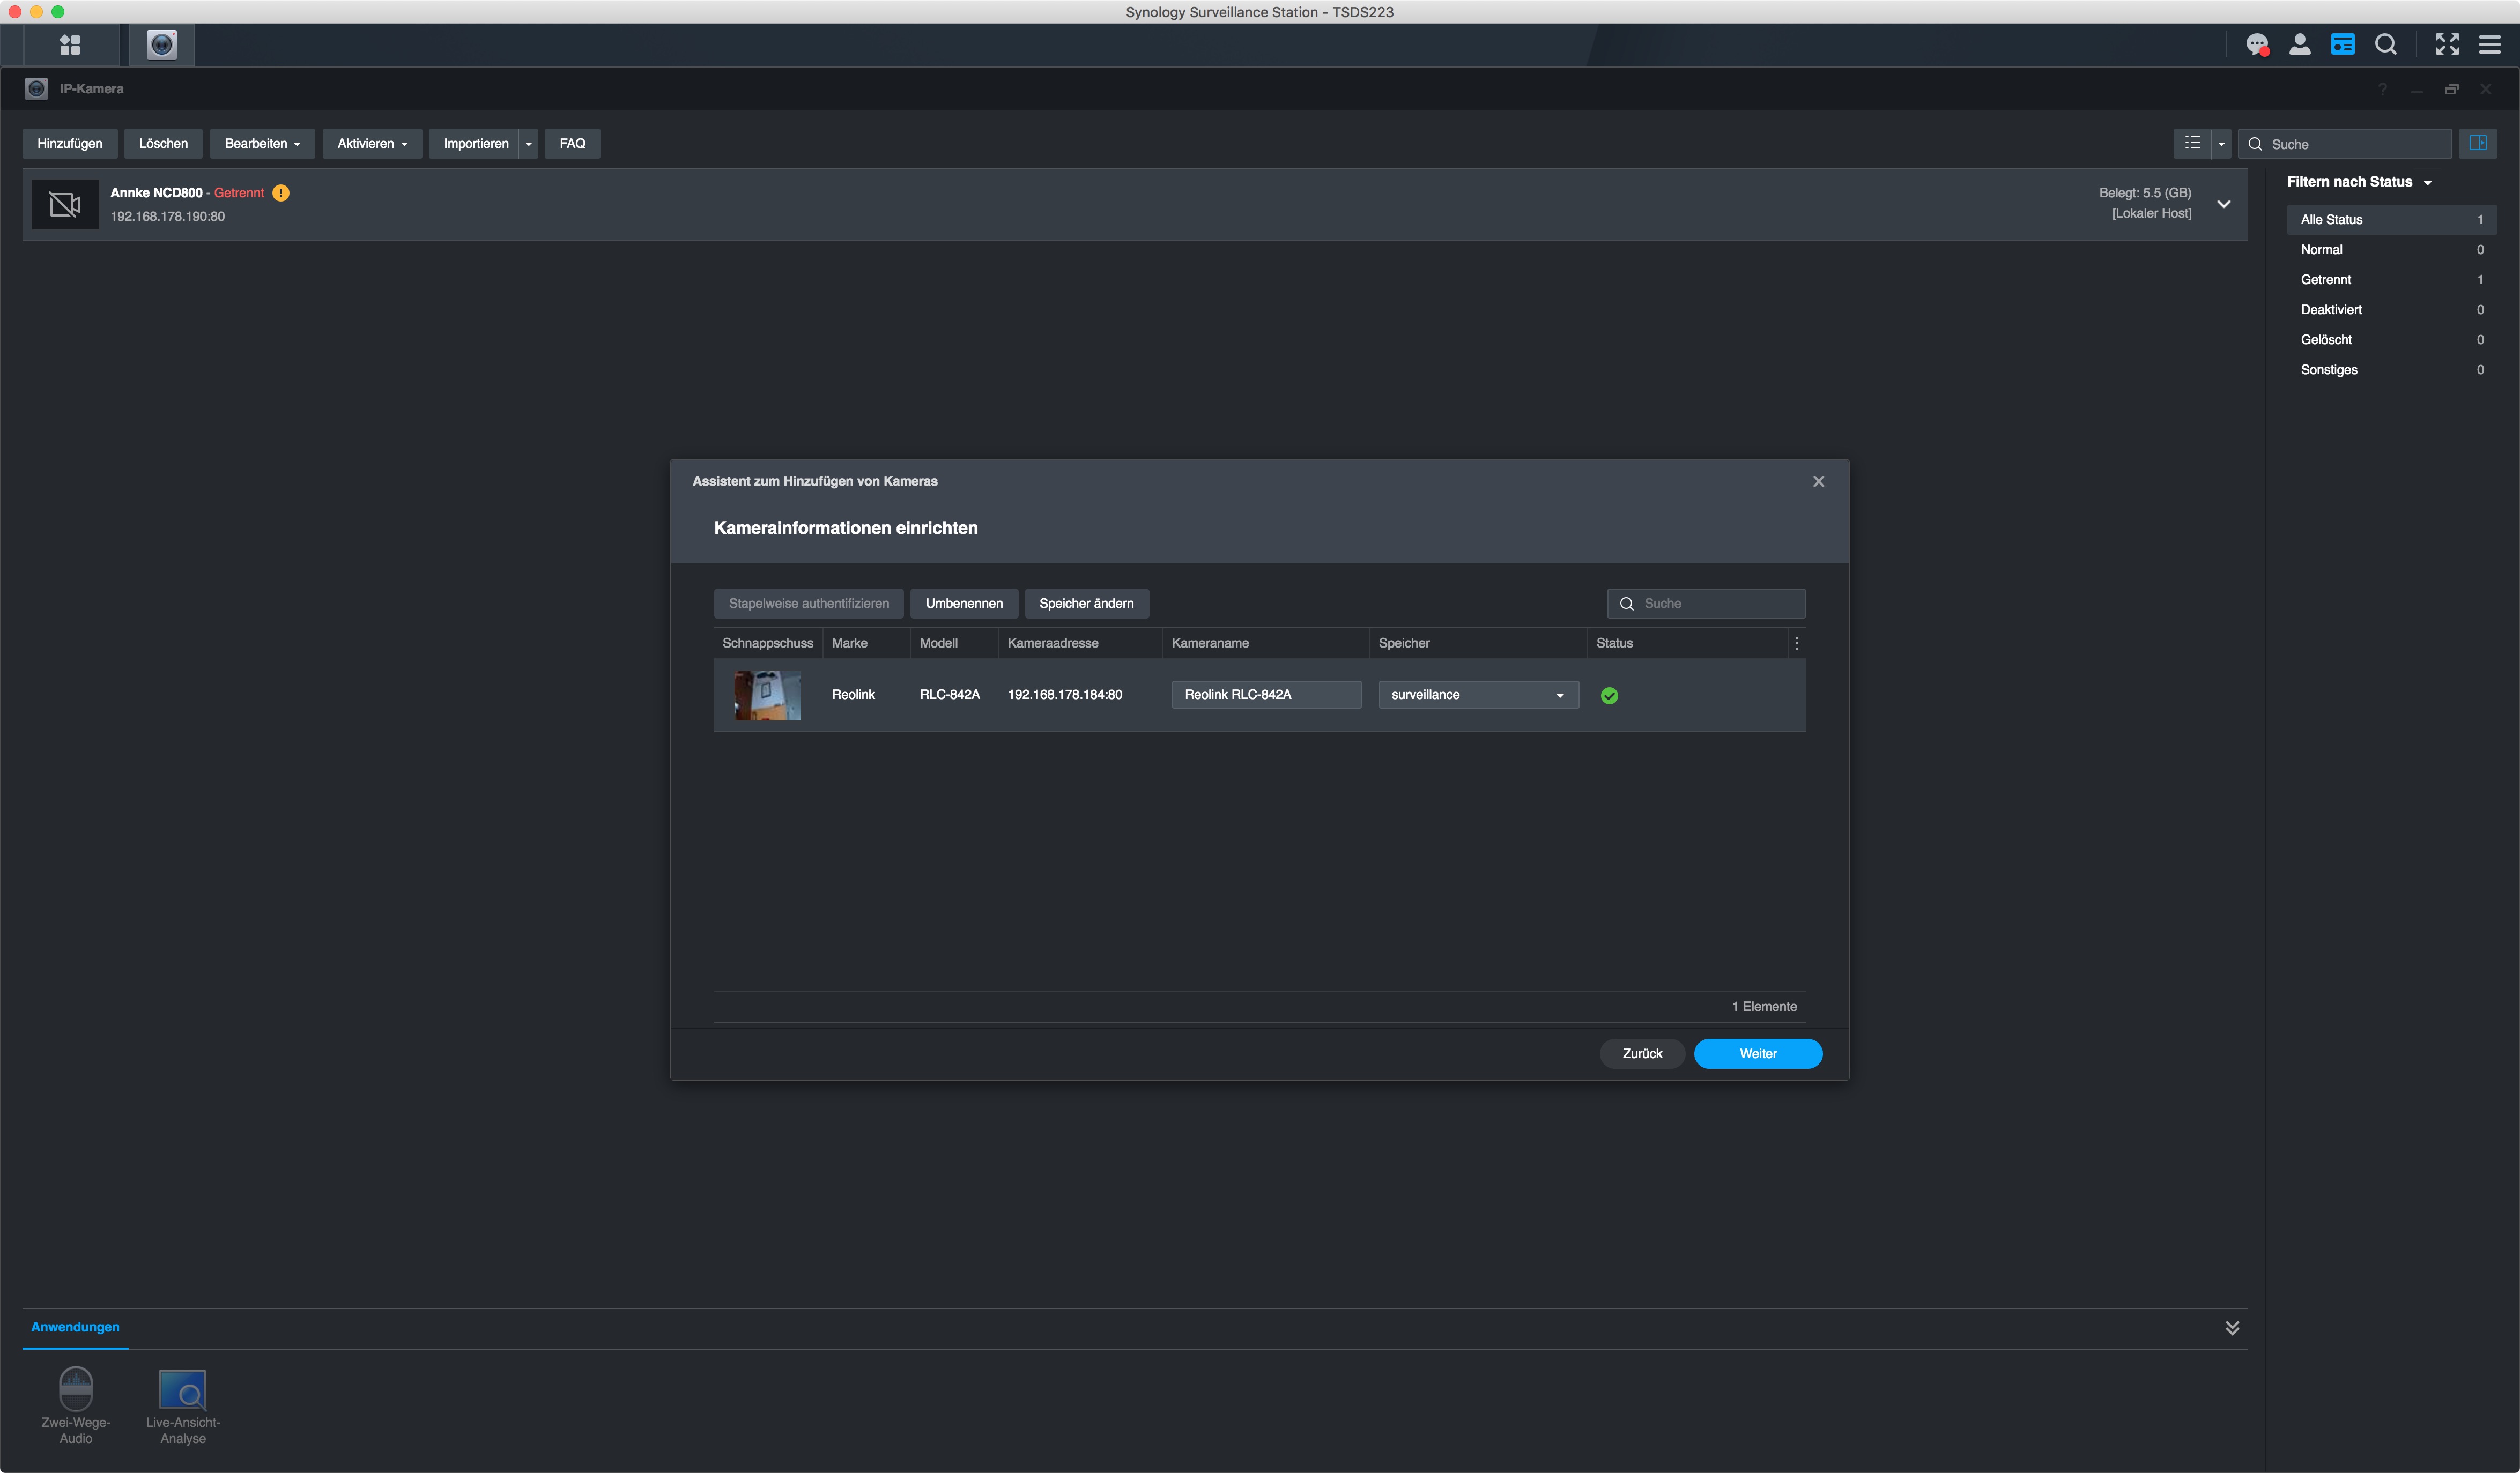Open the user account icon
This screenshot has height=1473, width=2520.
point(2299,45)
